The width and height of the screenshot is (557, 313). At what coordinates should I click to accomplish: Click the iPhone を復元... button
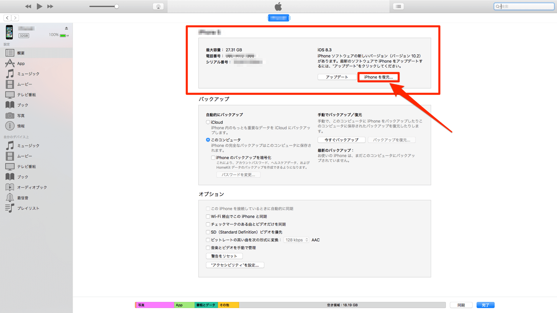pyautogui.click(x=378, y=77)
